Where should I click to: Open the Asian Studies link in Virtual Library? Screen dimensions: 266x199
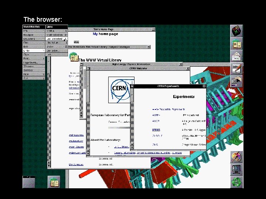tap(76, 147)
